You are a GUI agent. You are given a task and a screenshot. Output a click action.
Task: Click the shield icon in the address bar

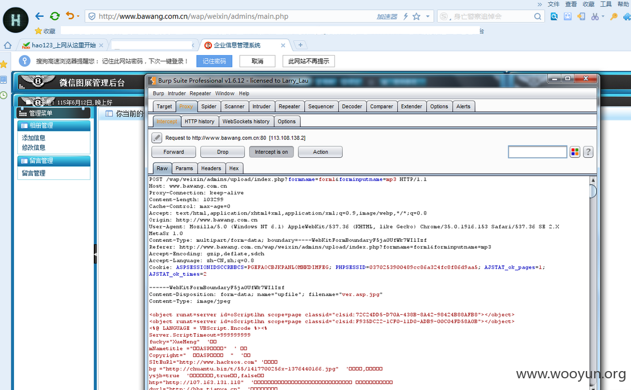(x=91, y=17)
